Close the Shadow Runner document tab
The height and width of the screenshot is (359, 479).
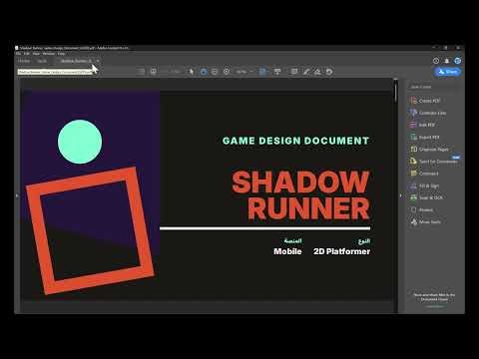click(98, 61)
